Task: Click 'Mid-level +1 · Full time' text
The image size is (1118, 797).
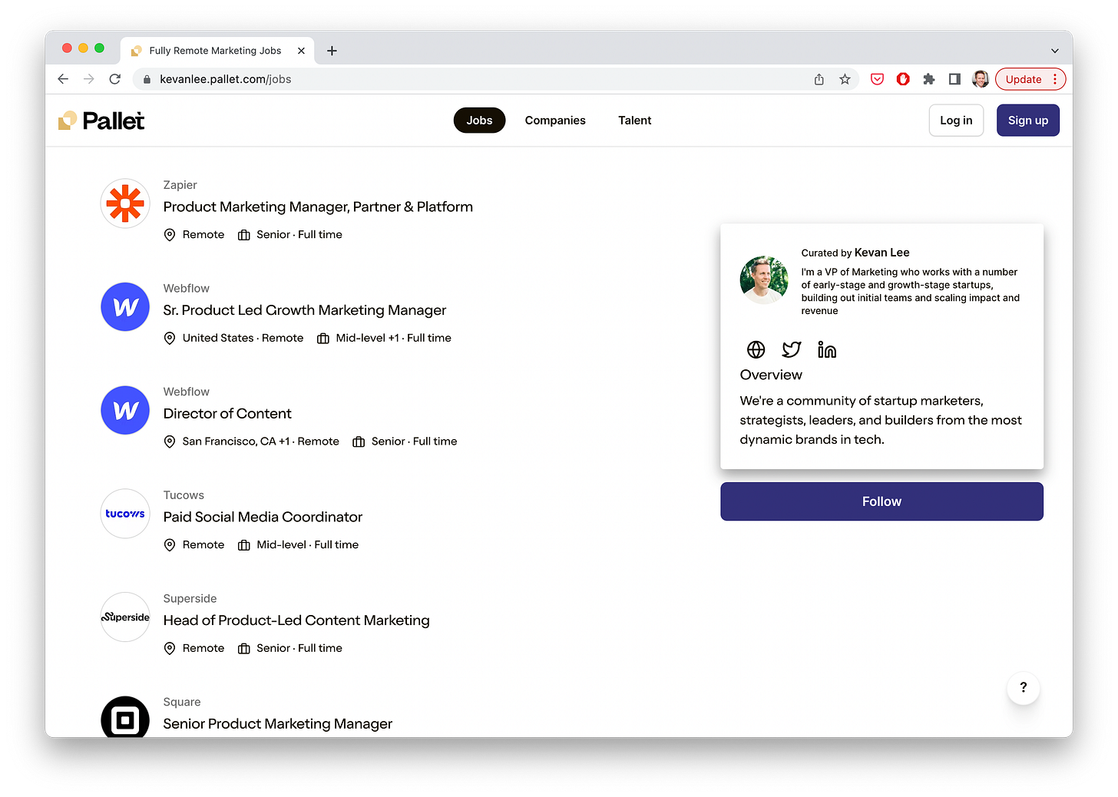Action: tap(393, 338)
